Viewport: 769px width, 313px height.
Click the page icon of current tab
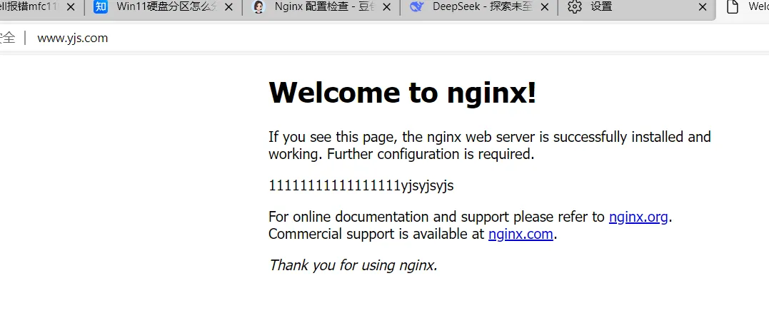click(732, 7)
